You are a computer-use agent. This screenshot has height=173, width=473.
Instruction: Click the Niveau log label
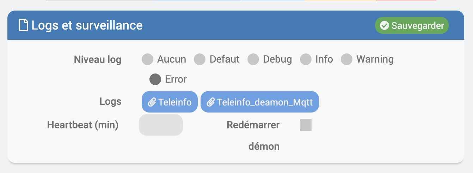point(98,60)
